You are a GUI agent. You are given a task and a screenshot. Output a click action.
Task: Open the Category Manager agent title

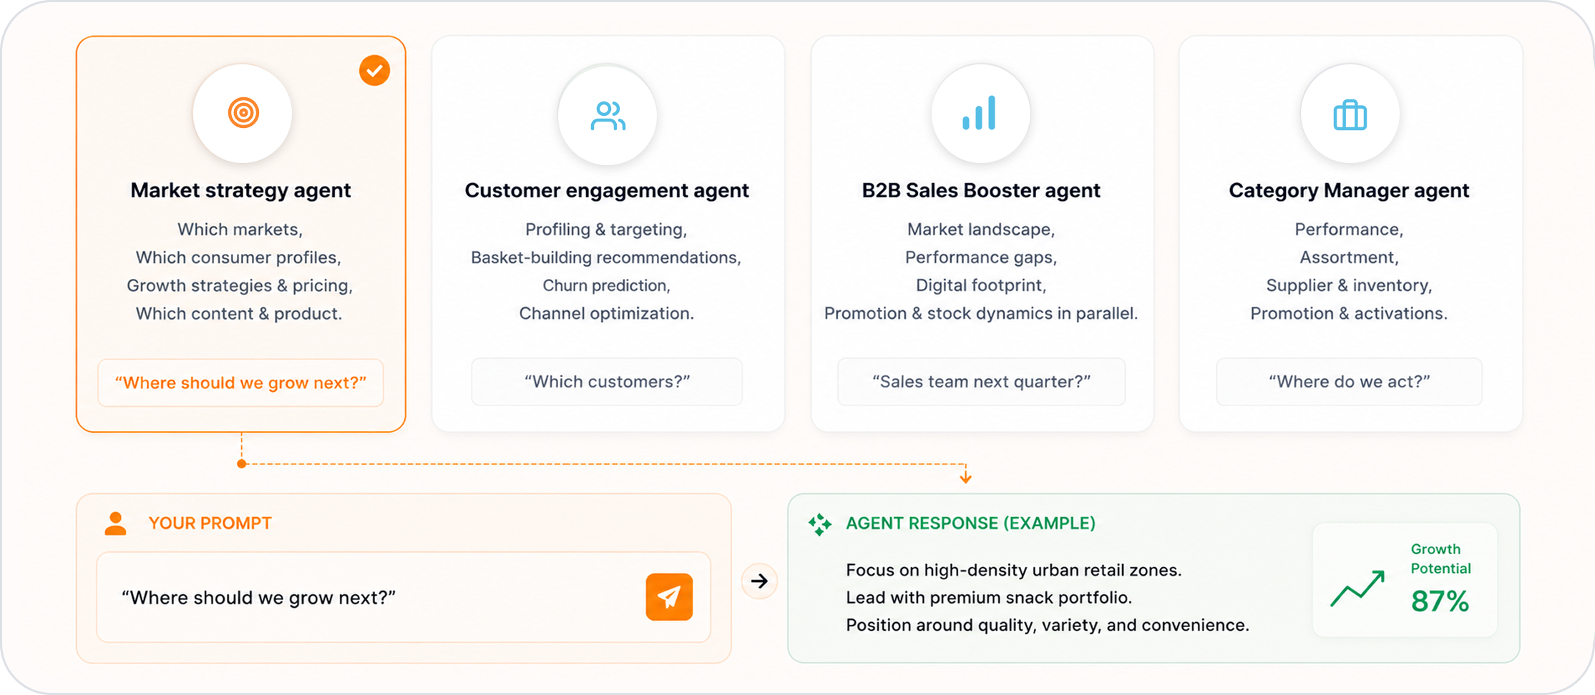pyautogui.click(x=1349, y=190)
